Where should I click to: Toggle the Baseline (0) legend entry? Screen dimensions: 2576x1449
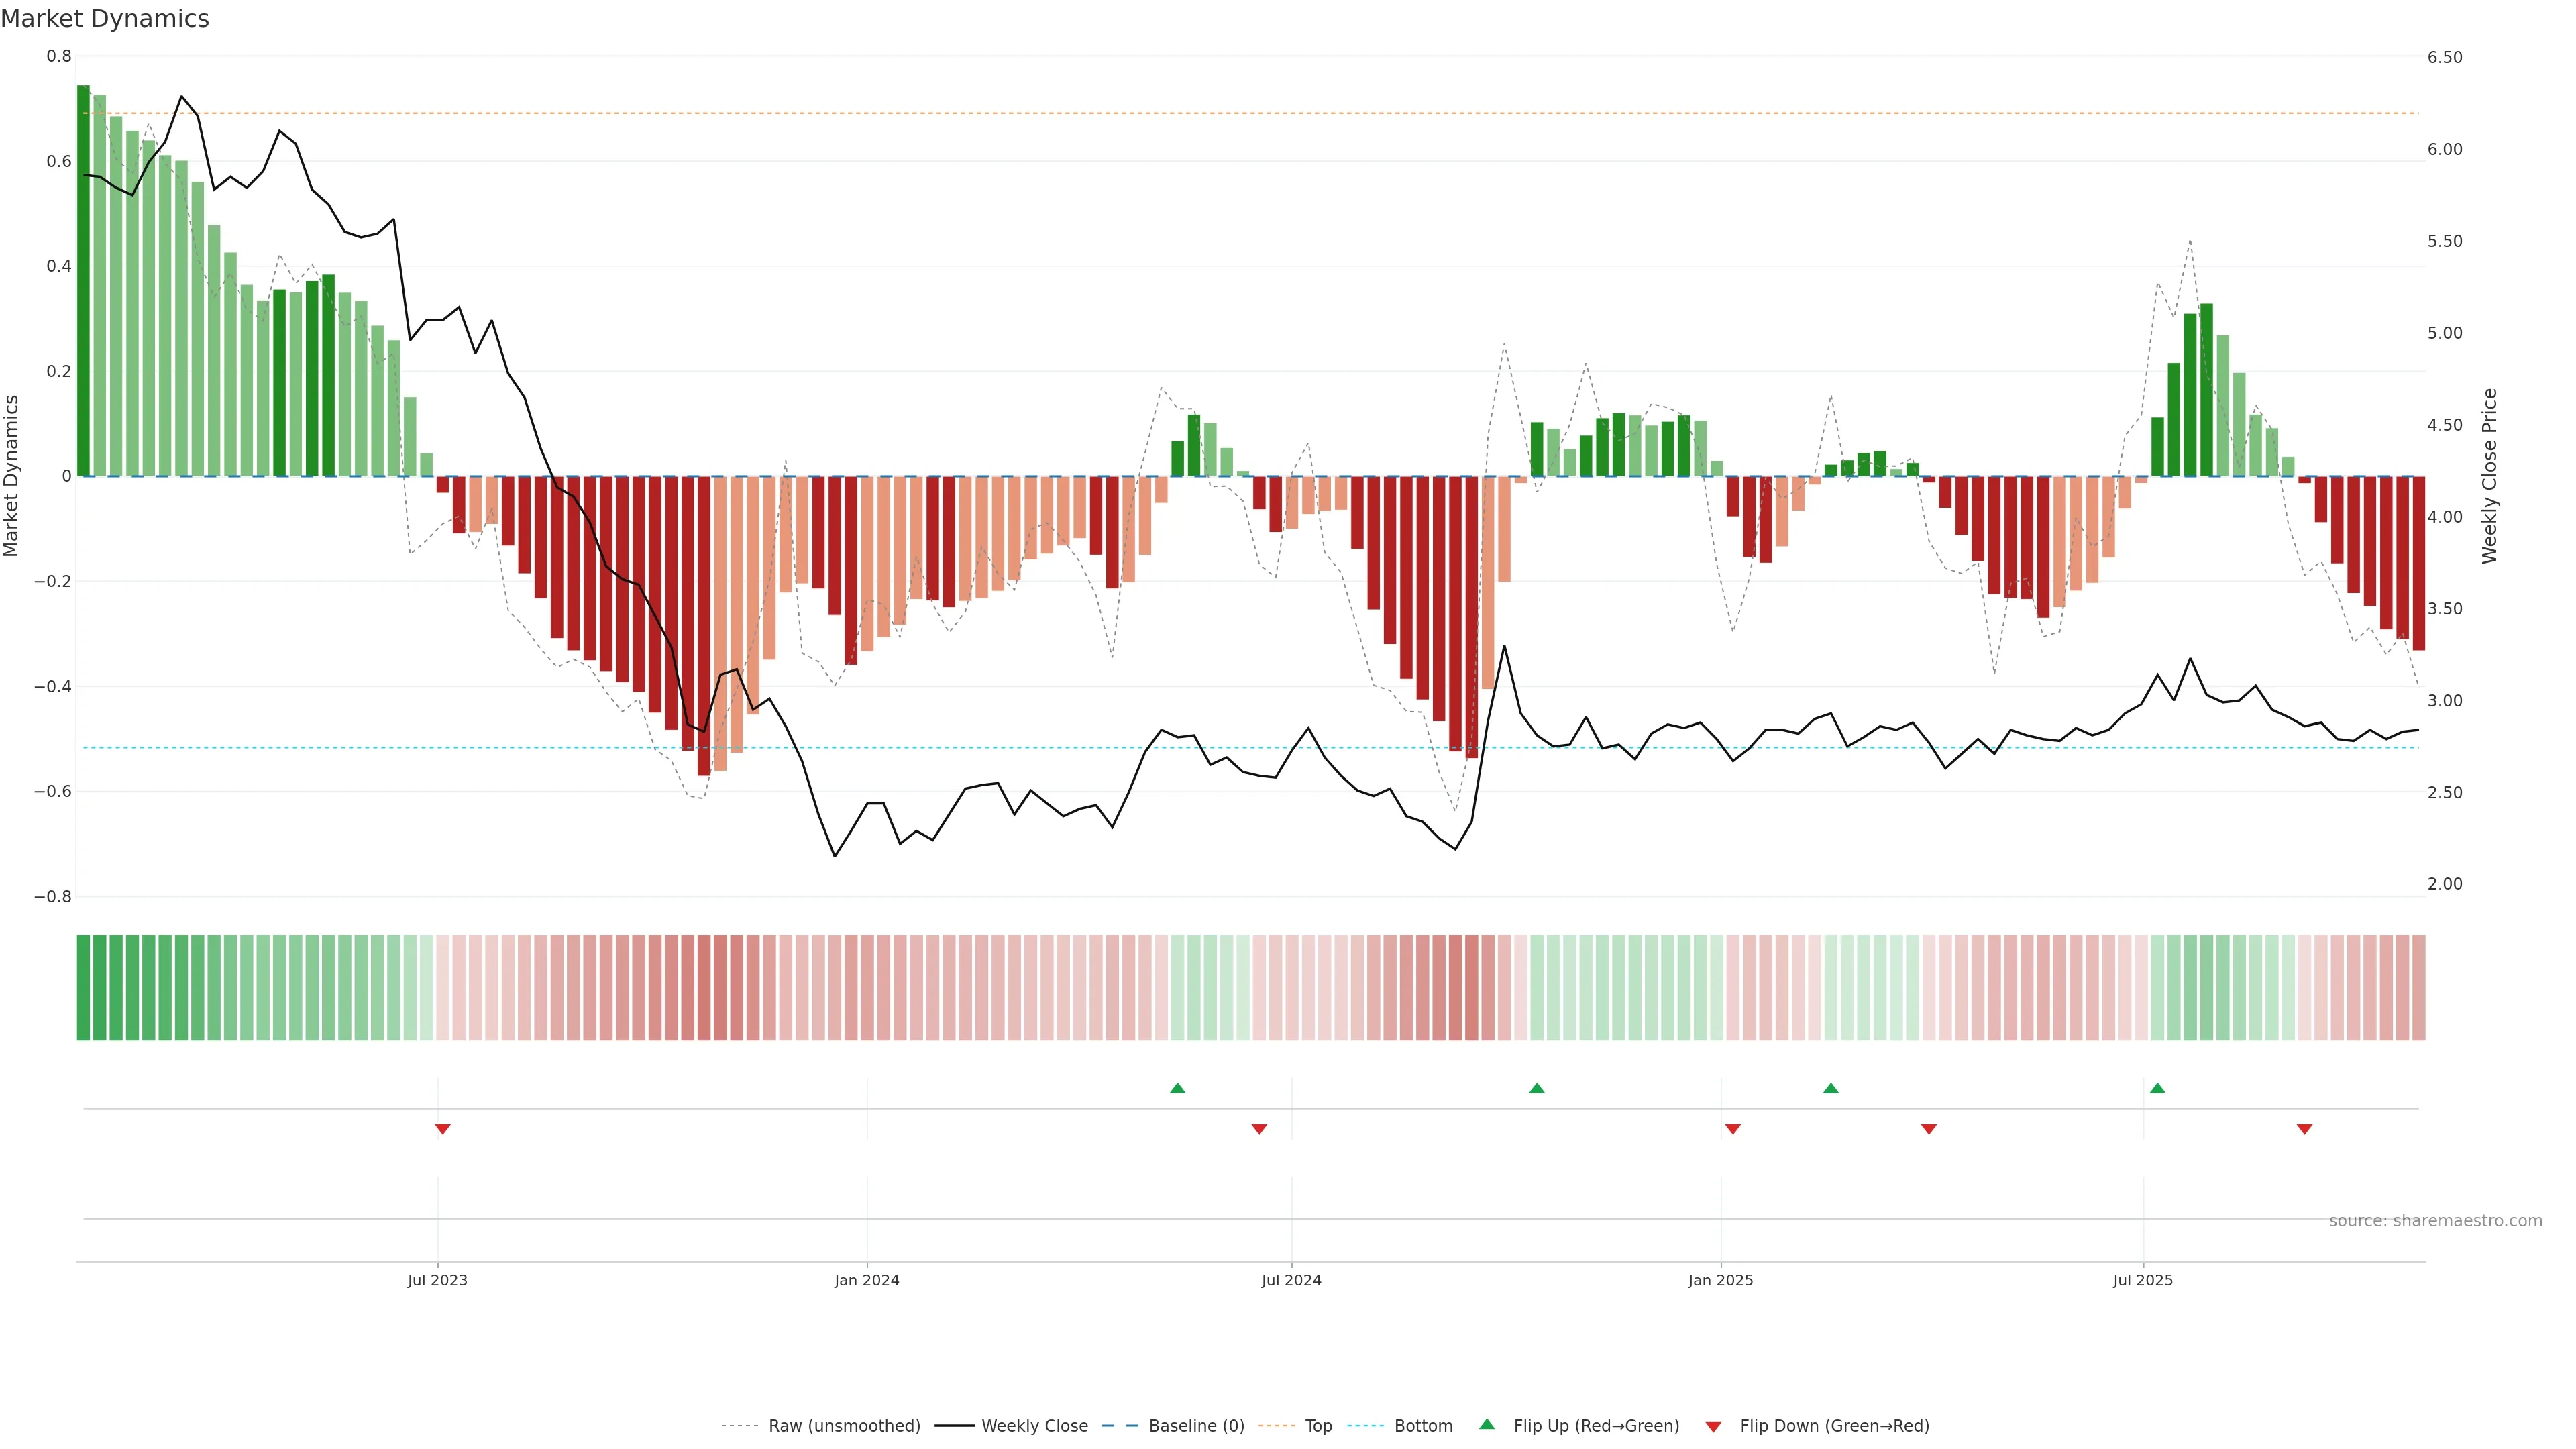[x=1196, y=1425]
